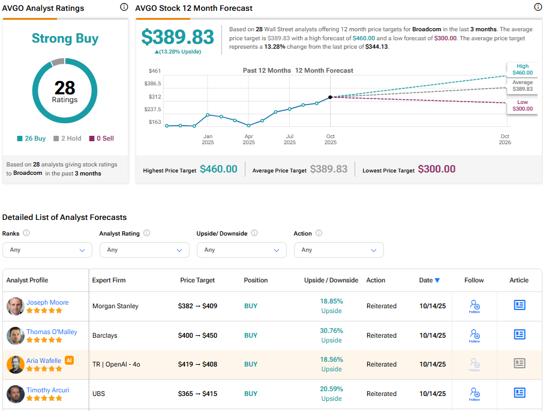Click the info icon next to Ranks
The image size is (543, 411).
point(26,233)
